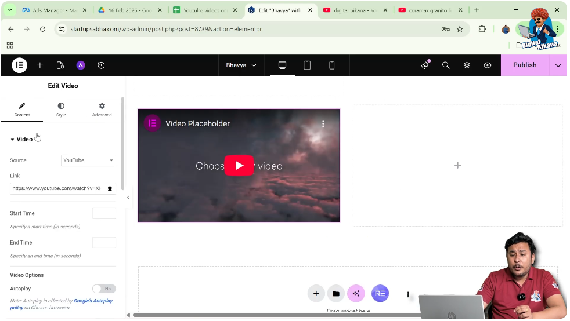Add widget to empty right column plus
Screen dimensions: 570x321
pos(458,166)
